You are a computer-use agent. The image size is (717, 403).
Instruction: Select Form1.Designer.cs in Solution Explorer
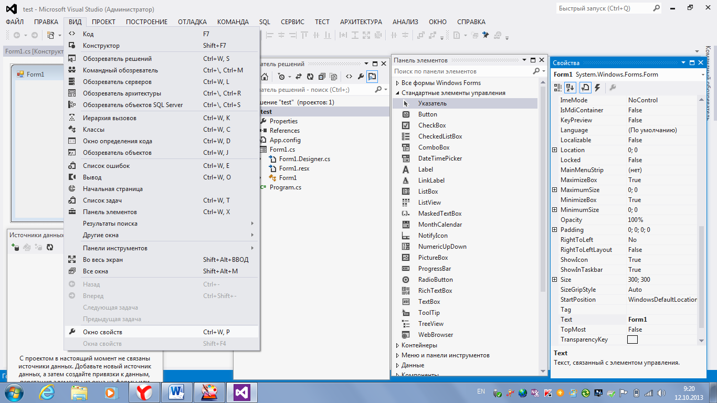[x=304, y=159]
